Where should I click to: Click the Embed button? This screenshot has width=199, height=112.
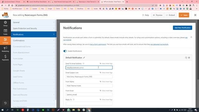pos(170,15)
